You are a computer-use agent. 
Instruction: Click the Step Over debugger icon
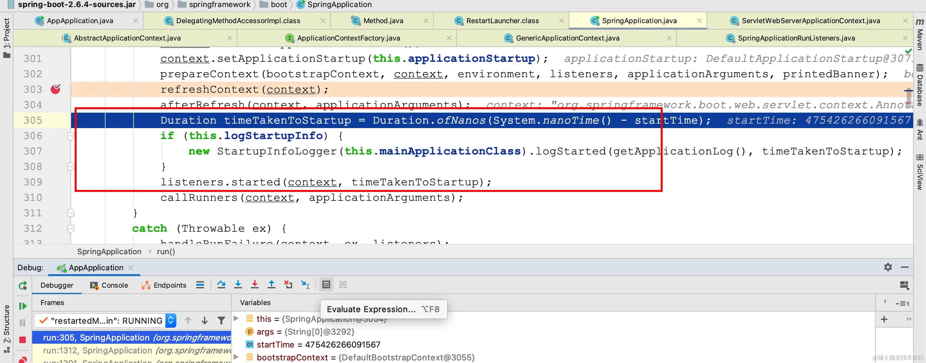(x=221, y=285)
